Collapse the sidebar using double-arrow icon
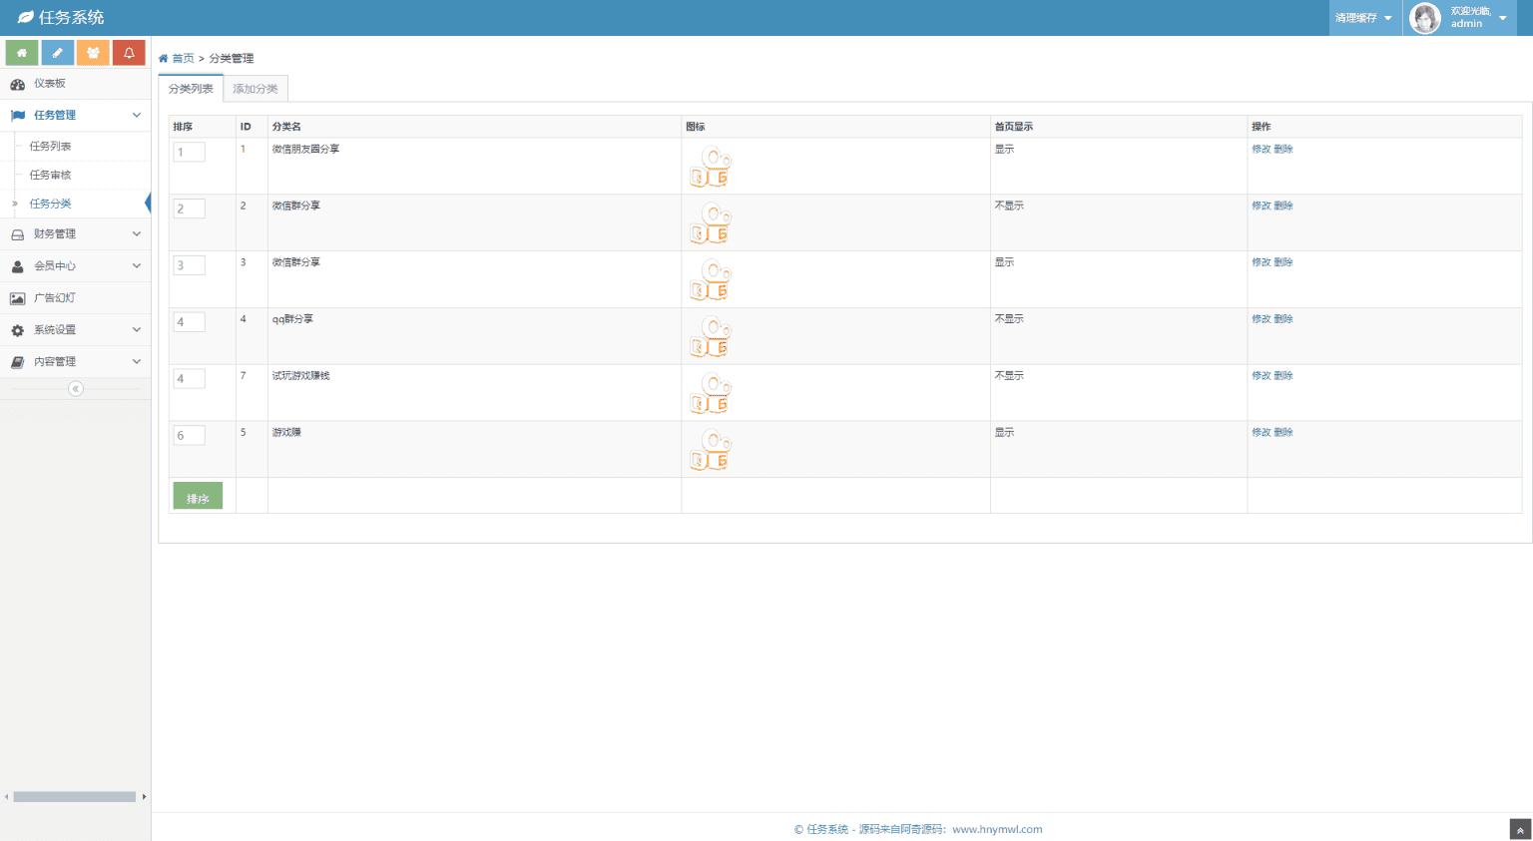Image resolution: width=1533 pixels, height=841 pixels. coord(76,389)
